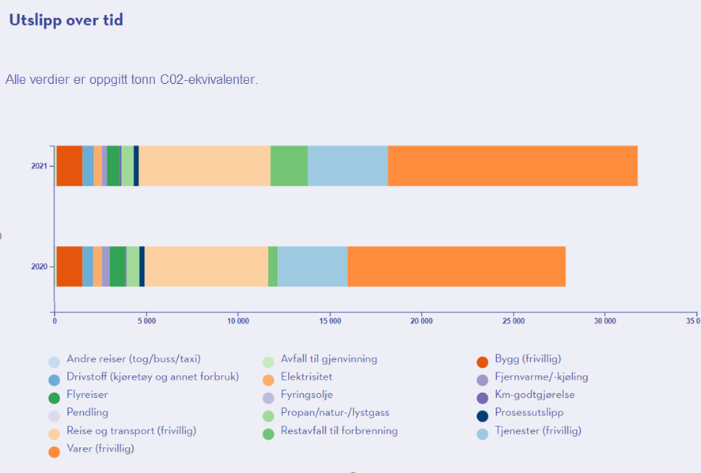Image resolution: width=701 pixels, height=473 pixels.
Task: Click Propan/natur-/lystgass legend marker
Action: pos(268,414)
